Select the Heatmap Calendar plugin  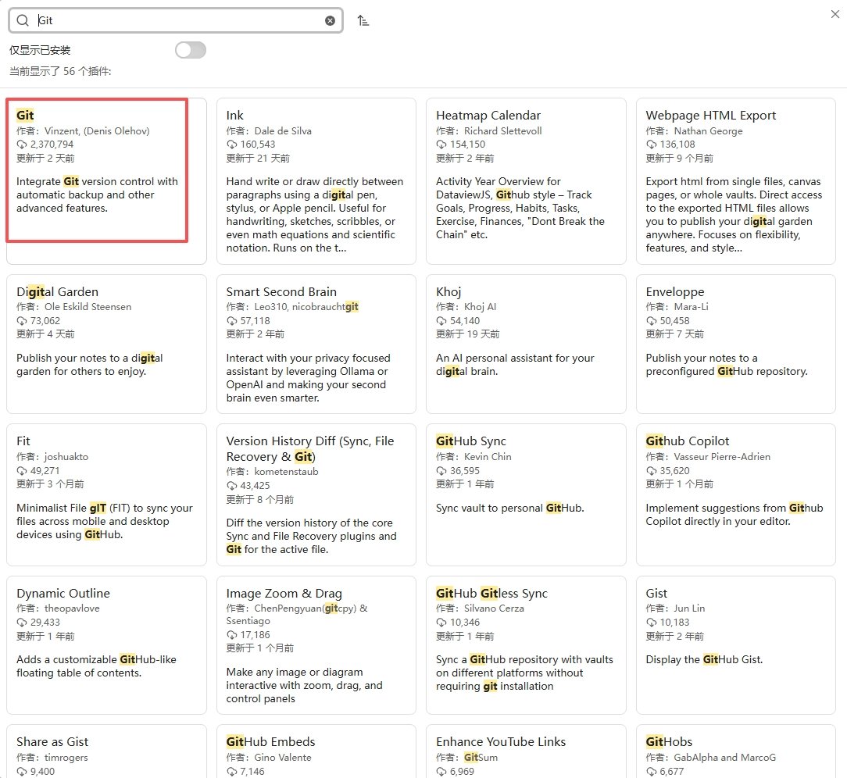526,181
